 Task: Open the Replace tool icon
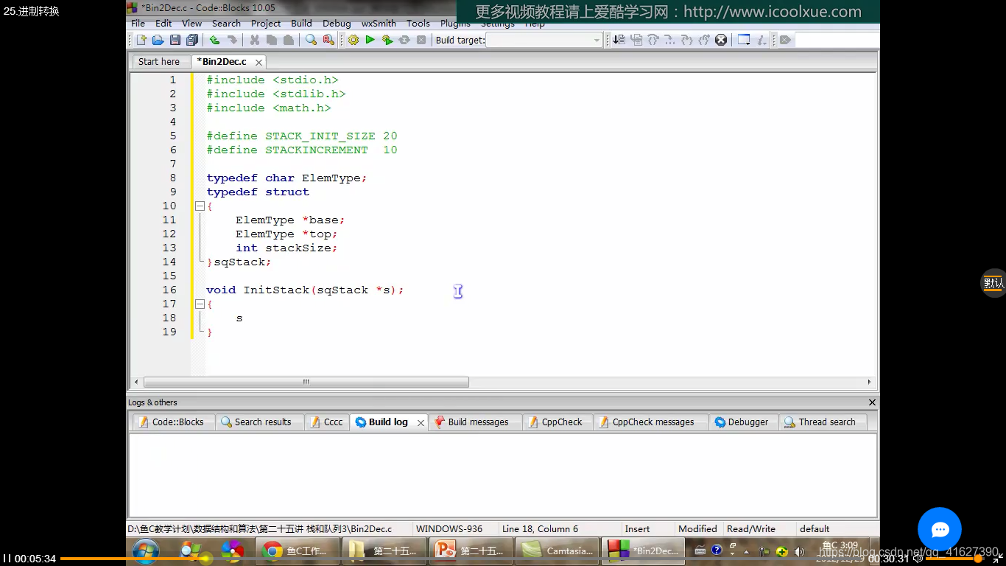pyautogui.click(x=328, y=40)
